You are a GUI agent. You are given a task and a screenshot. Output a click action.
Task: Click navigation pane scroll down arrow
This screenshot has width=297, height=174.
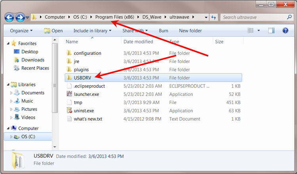pos(55,147)
